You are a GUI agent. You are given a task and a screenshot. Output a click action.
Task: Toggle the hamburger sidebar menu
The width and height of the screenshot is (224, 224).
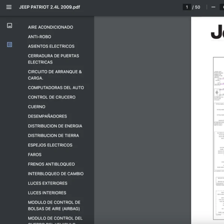[9, 7]
